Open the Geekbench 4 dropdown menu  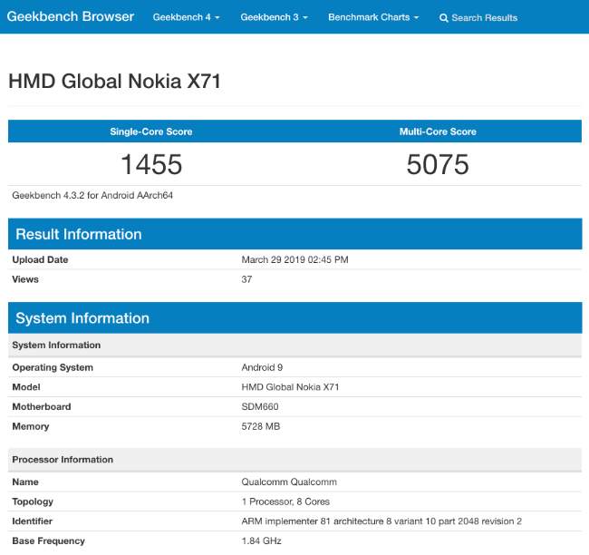point(186,17)
